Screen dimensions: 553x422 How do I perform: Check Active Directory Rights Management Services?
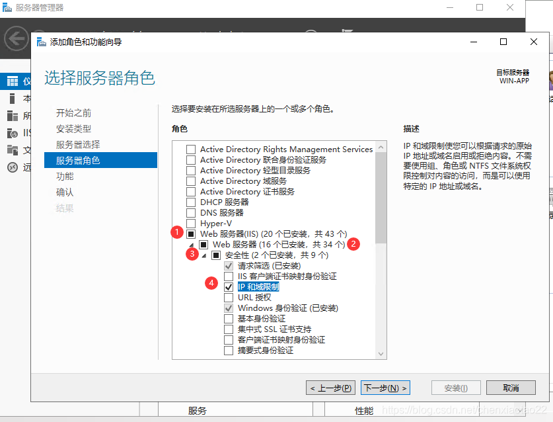coord(191,149)
